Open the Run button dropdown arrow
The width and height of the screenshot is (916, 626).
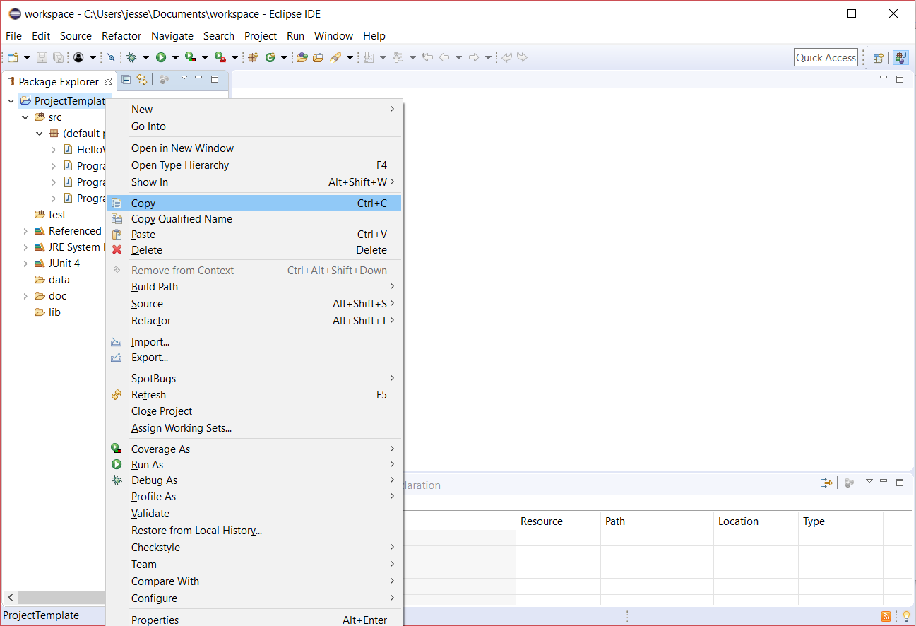point(174,58)
